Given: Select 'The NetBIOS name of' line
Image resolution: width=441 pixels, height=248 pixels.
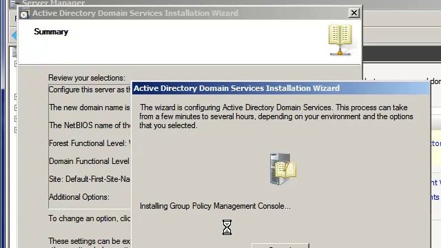Looking at the screenshot, I should (x=90, y=125).
